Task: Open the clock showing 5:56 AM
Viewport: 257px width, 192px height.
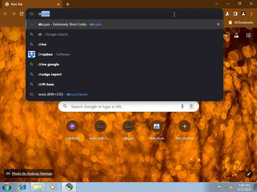Action: click(x=244, y=187)
